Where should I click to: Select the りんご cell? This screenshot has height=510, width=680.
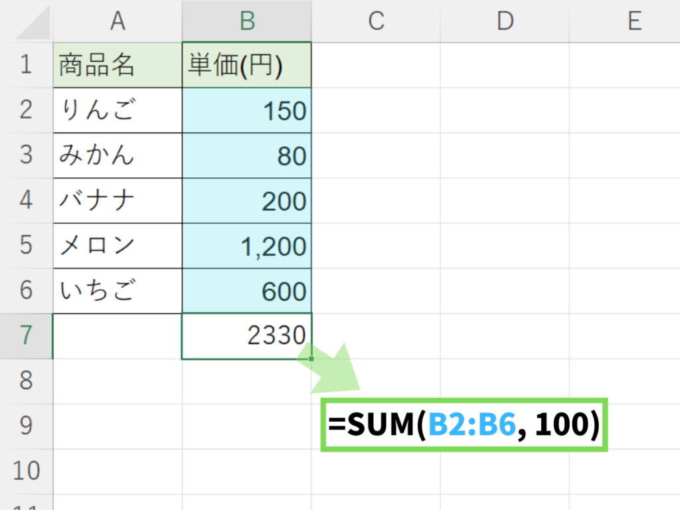pos(118,110)
